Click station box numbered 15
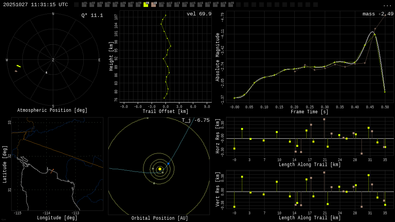The width and height of the screenshot is (395, 222). pos(192,5)
